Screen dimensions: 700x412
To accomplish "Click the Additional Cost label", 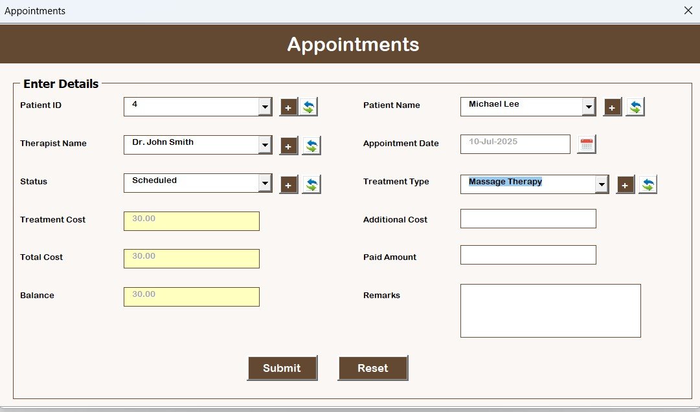I will pyautogui.click(x=395, y=220).
